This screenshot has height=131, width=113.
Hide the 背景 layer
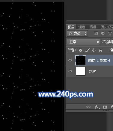(70, 71)
